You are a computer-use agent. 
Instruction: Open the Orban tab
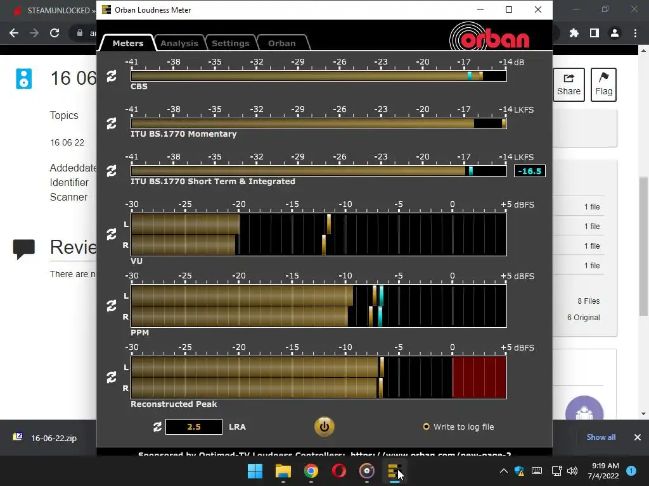click(x=282, y=43)
